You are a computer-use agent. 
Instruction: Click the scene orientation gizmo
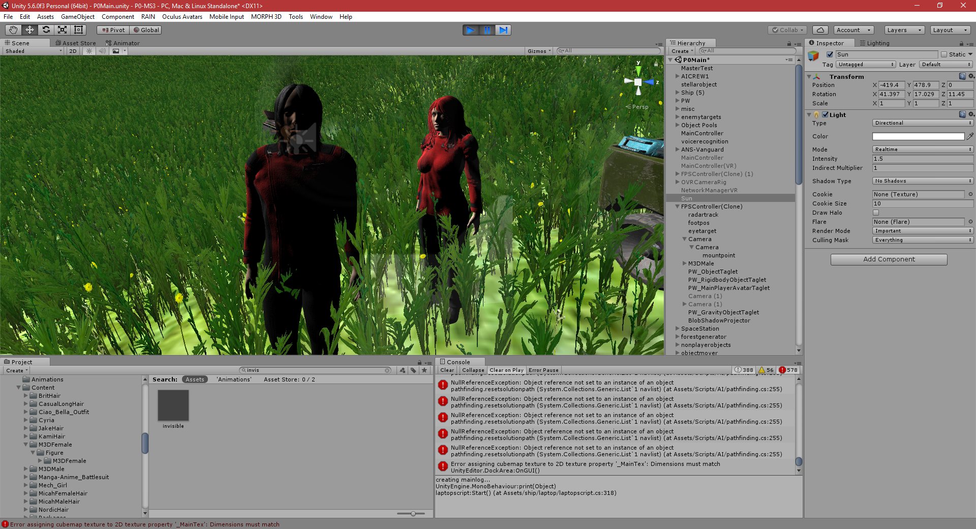pos(638,81)
